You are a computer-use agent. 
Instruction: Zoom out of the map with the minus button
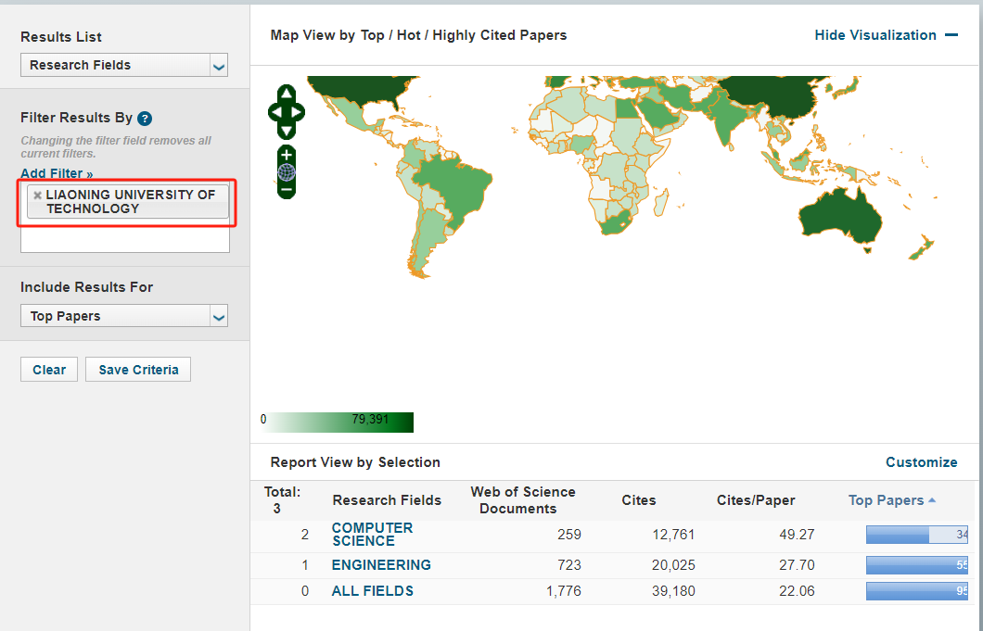point(287,189)
